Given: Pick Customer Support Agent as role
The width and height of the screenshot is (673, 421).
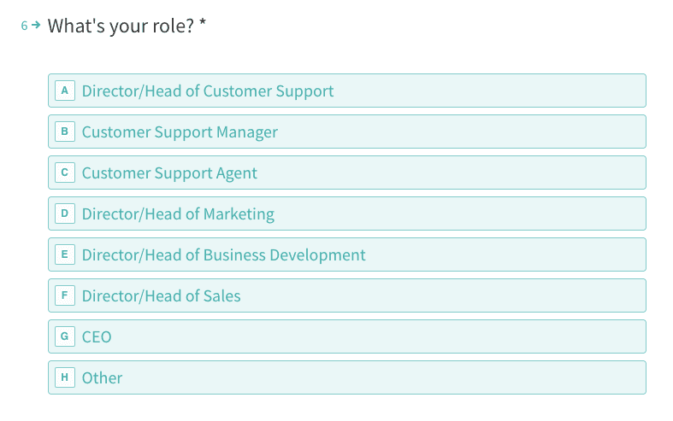Looking at the screenshot, I should [x=169, y=172].
